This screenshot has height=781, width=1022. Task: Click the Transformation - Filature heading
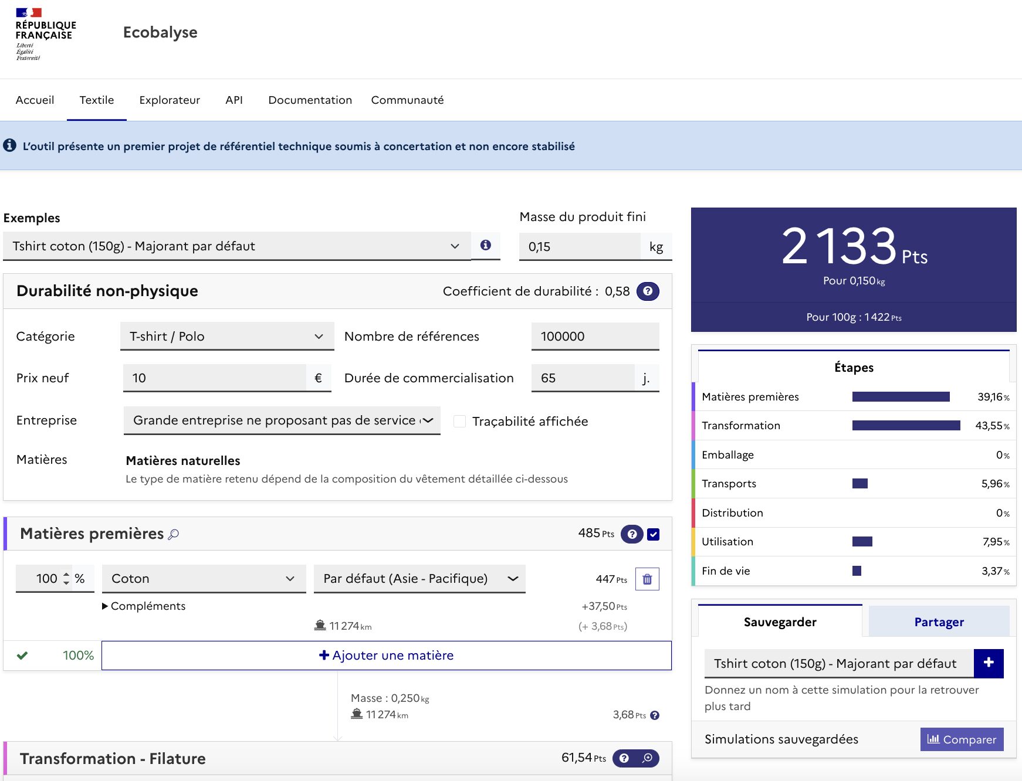pyautogui.click(x=113, y=759)
